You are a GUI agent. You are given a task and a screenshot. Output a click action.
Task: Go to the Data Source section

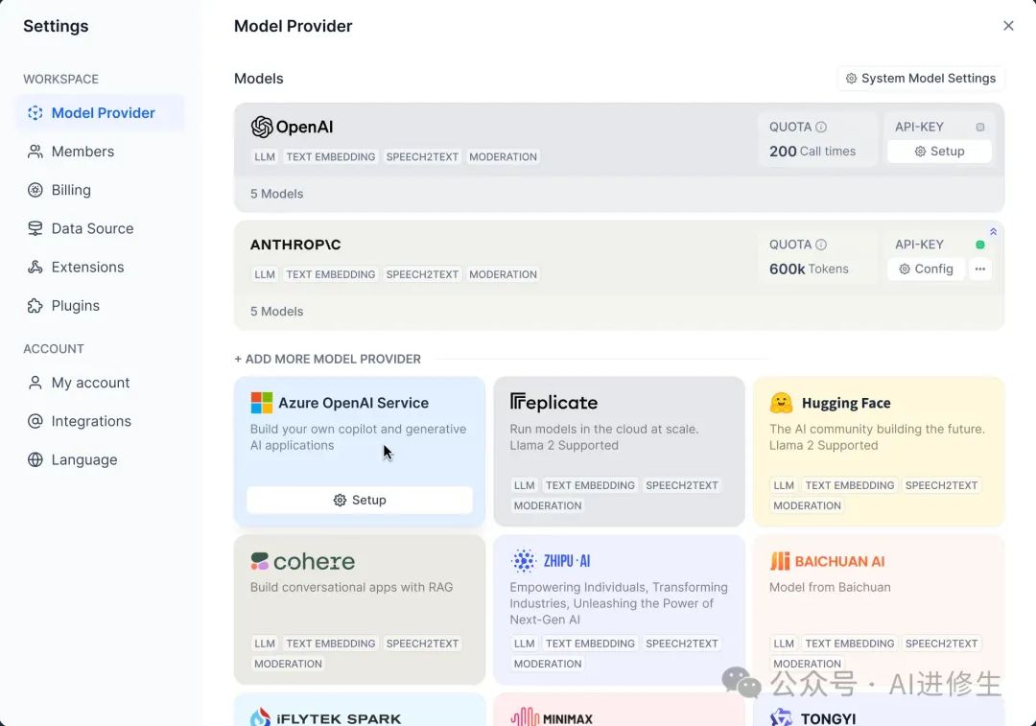point(92,228)
